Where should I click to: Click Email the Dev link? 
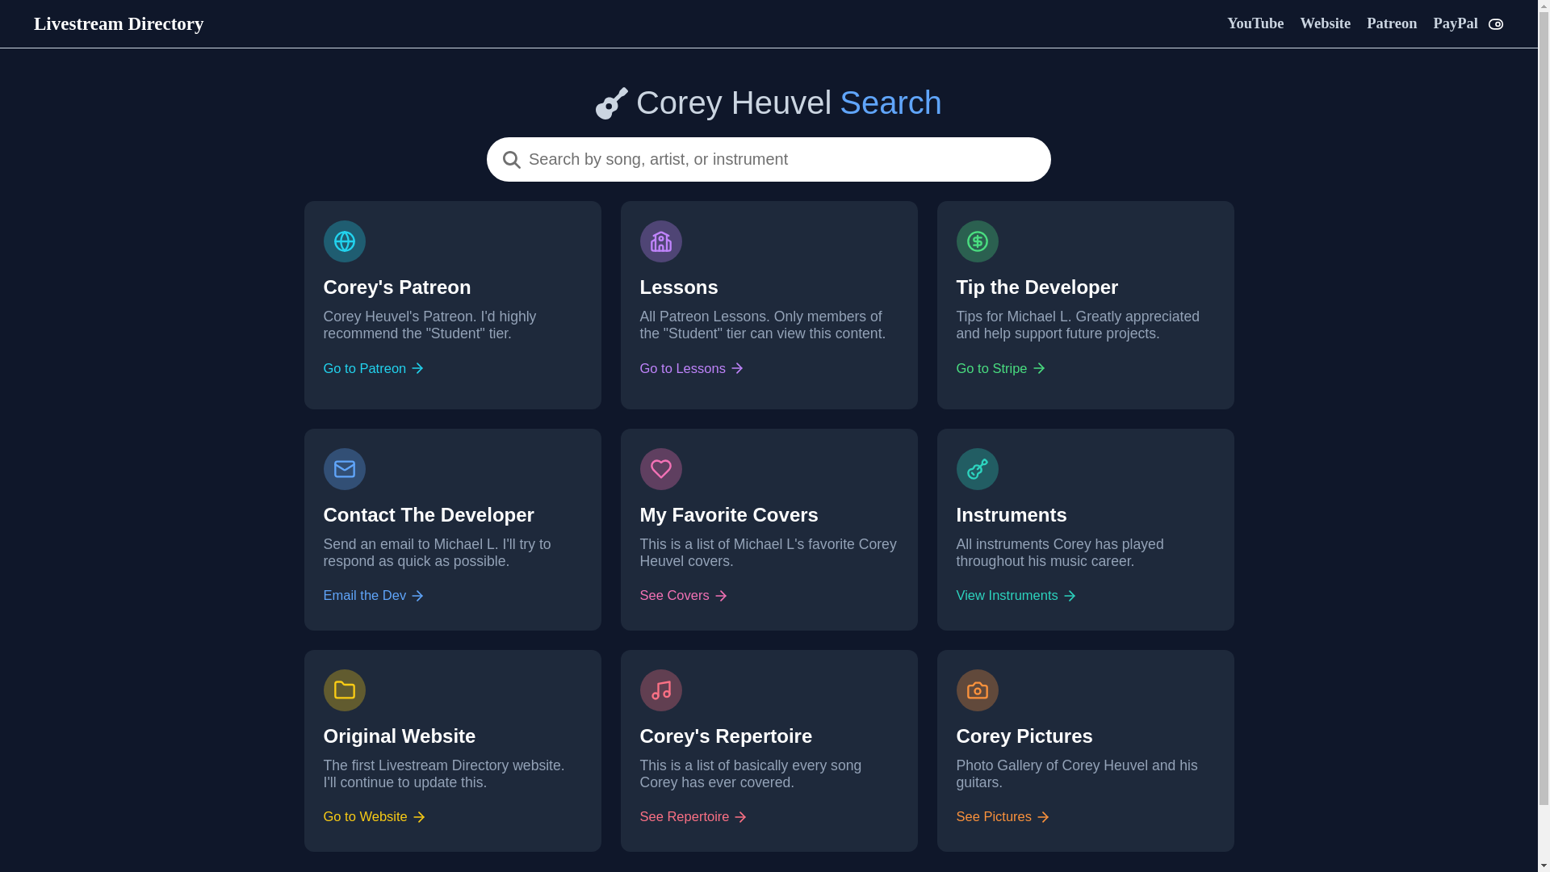pos(374,596)
